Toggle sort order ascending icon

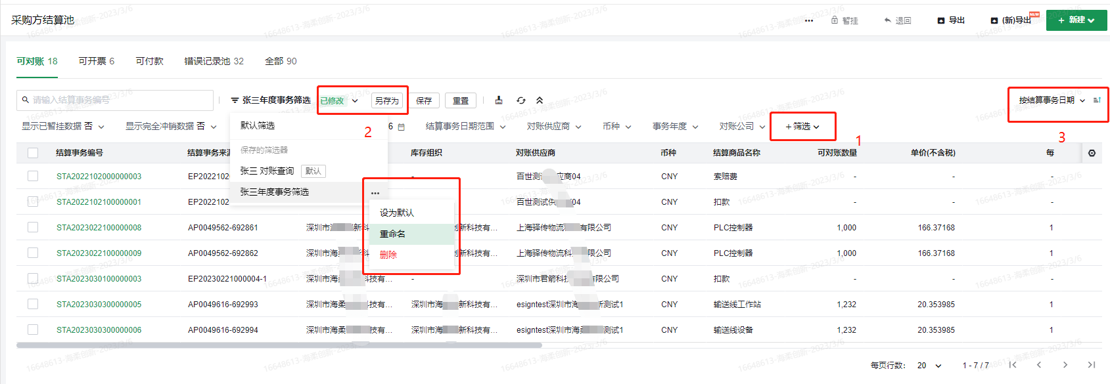tap(1097, 100)
